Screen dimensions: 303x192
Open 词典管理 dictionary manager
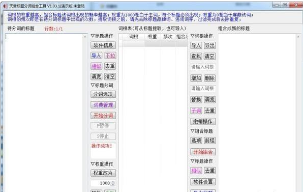(103, 105)
